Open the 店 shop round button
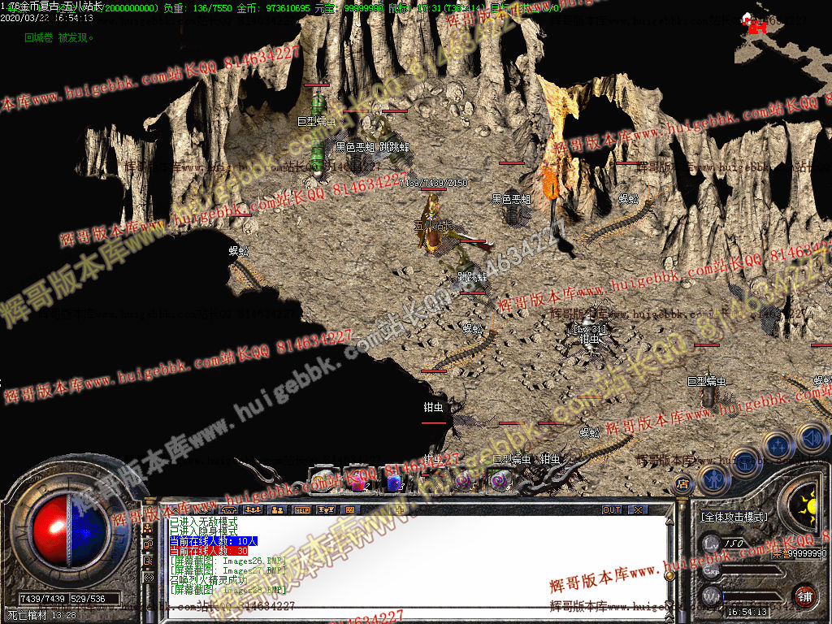Screen dimensions: 832x624 (682, 483)
